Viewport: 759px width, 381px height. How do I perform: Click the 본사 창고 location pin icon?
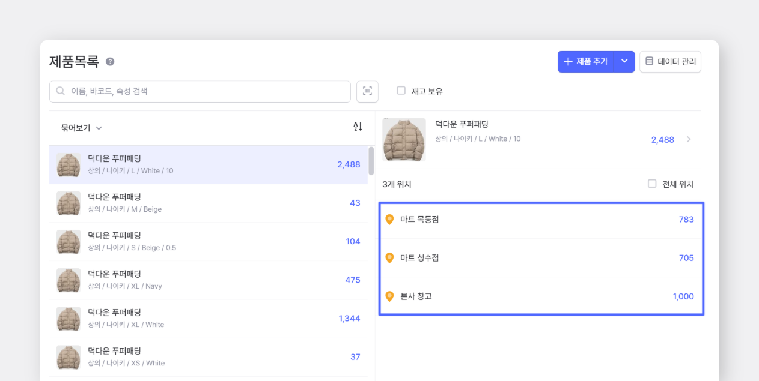pos(389,296)
